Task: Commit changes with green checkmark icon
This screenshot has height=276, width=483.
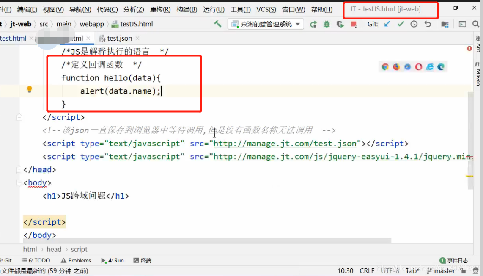Action: [401, 24]
